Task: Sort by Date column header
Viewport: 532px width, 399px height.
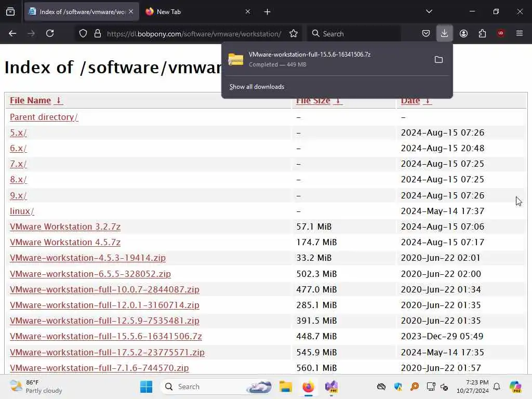Action: click(x=416, y=101)
